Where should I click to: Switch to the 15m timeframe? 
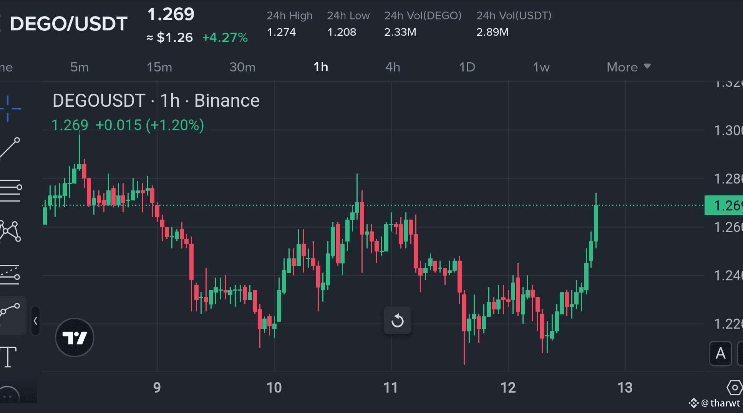(159, 67)
